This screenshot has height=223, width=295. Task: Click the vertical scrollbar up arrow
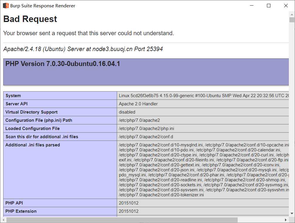pos(292,14)
